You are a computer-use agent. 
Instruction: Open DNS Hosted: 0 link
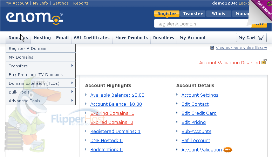[106, 140]
